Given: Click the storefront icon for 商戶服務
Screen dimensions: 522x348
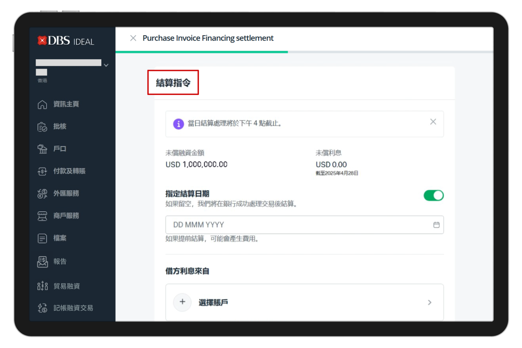Looking at the screenshot, I should tap(42, 216).
